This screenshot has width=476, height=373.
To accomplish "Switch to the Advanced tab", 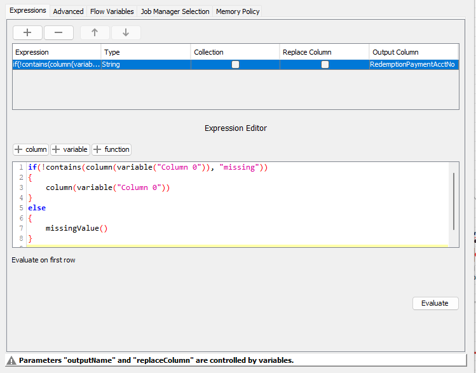I will pyautogui.click(x=68, y=11).
